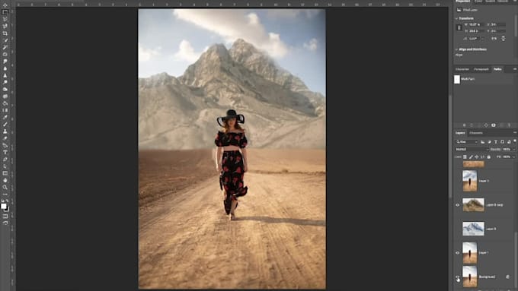Open the Normal blend mode dropdown

point(472,149)
